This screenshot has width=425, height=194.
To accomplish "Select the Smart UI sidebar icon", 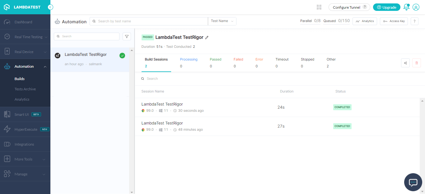I will point(7,114).
